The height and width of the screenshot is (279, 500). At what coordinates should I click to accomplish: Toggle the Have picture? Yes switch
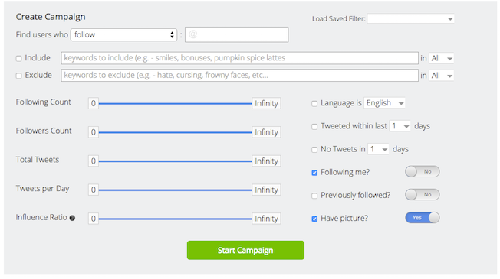tap(423, 218)
